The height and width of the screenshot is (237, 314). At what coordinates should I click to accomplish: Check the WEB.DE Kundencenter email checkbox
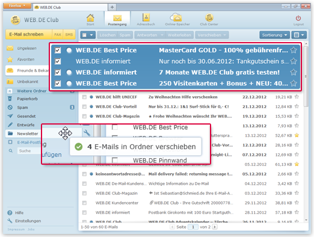84,203
